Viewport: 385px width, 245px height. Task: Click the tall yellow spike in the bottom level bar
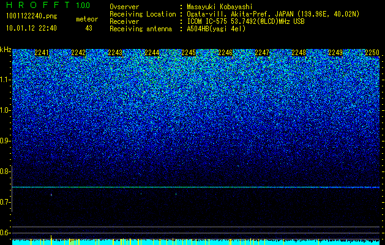[x=51, y=240]
